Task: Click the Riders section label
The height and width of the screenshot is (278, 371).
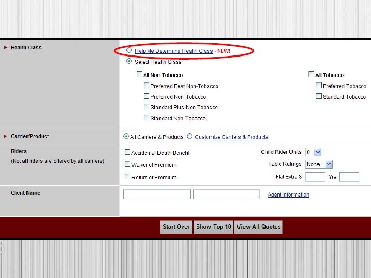Action: coord(19,151)
